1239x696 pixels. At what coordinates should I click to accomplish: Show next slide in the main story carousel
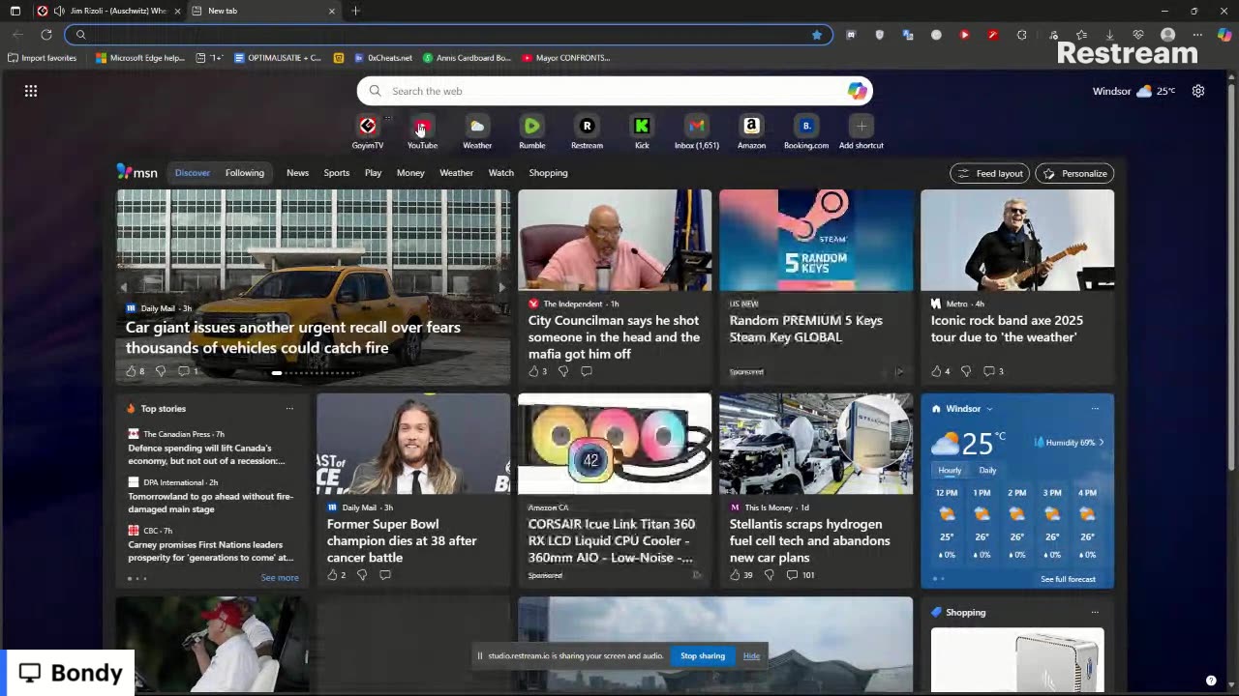[x=501, y=287]
